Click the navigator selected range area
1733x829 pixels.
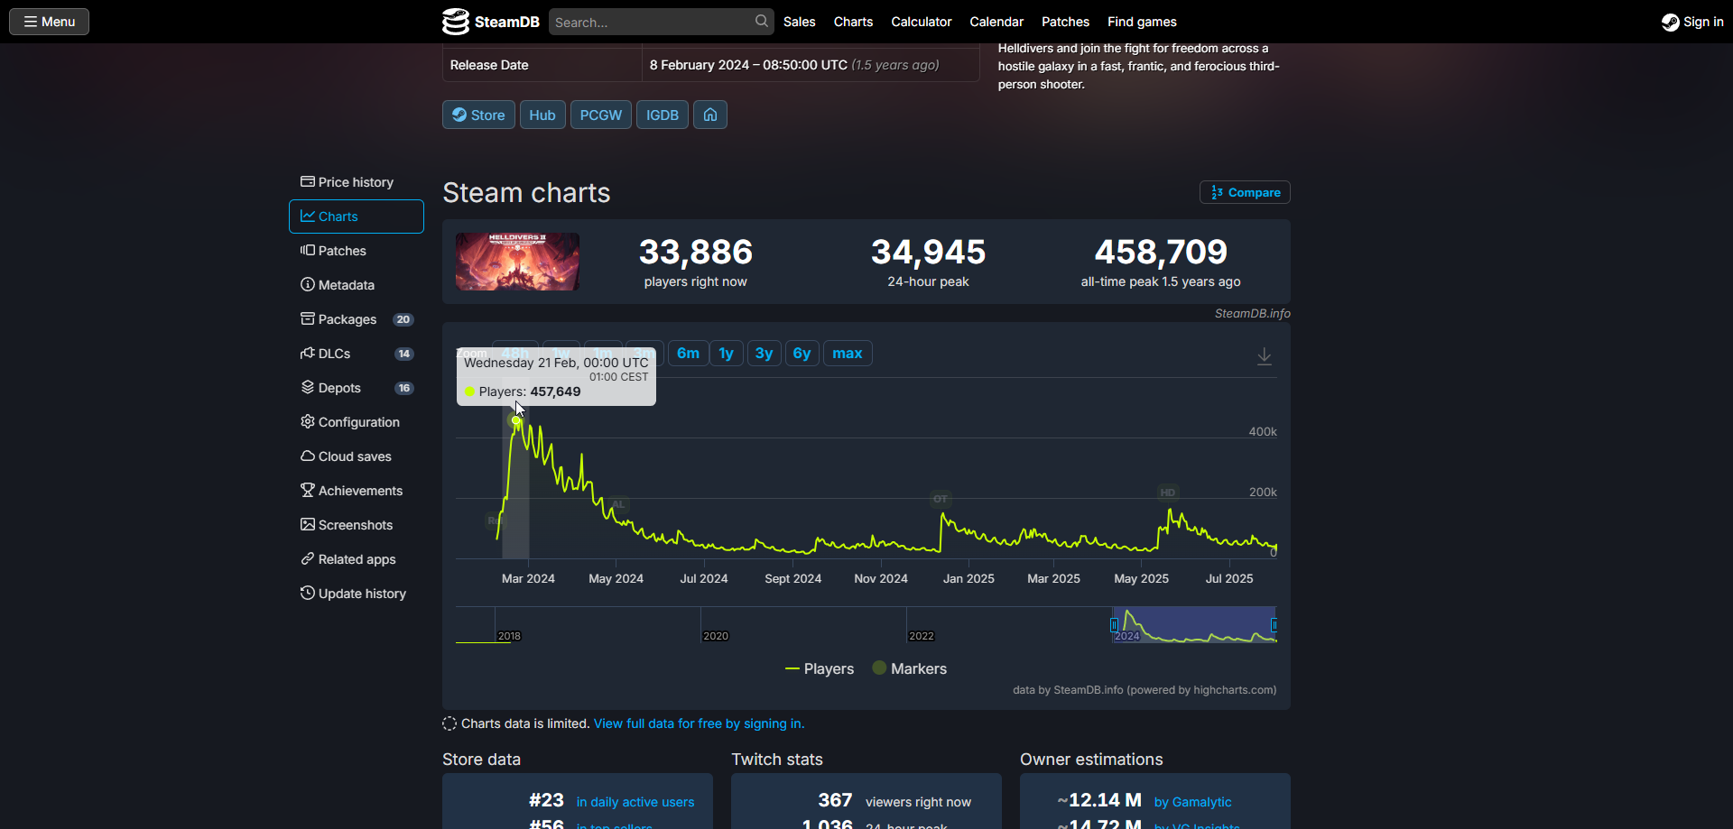(1193, 624)
